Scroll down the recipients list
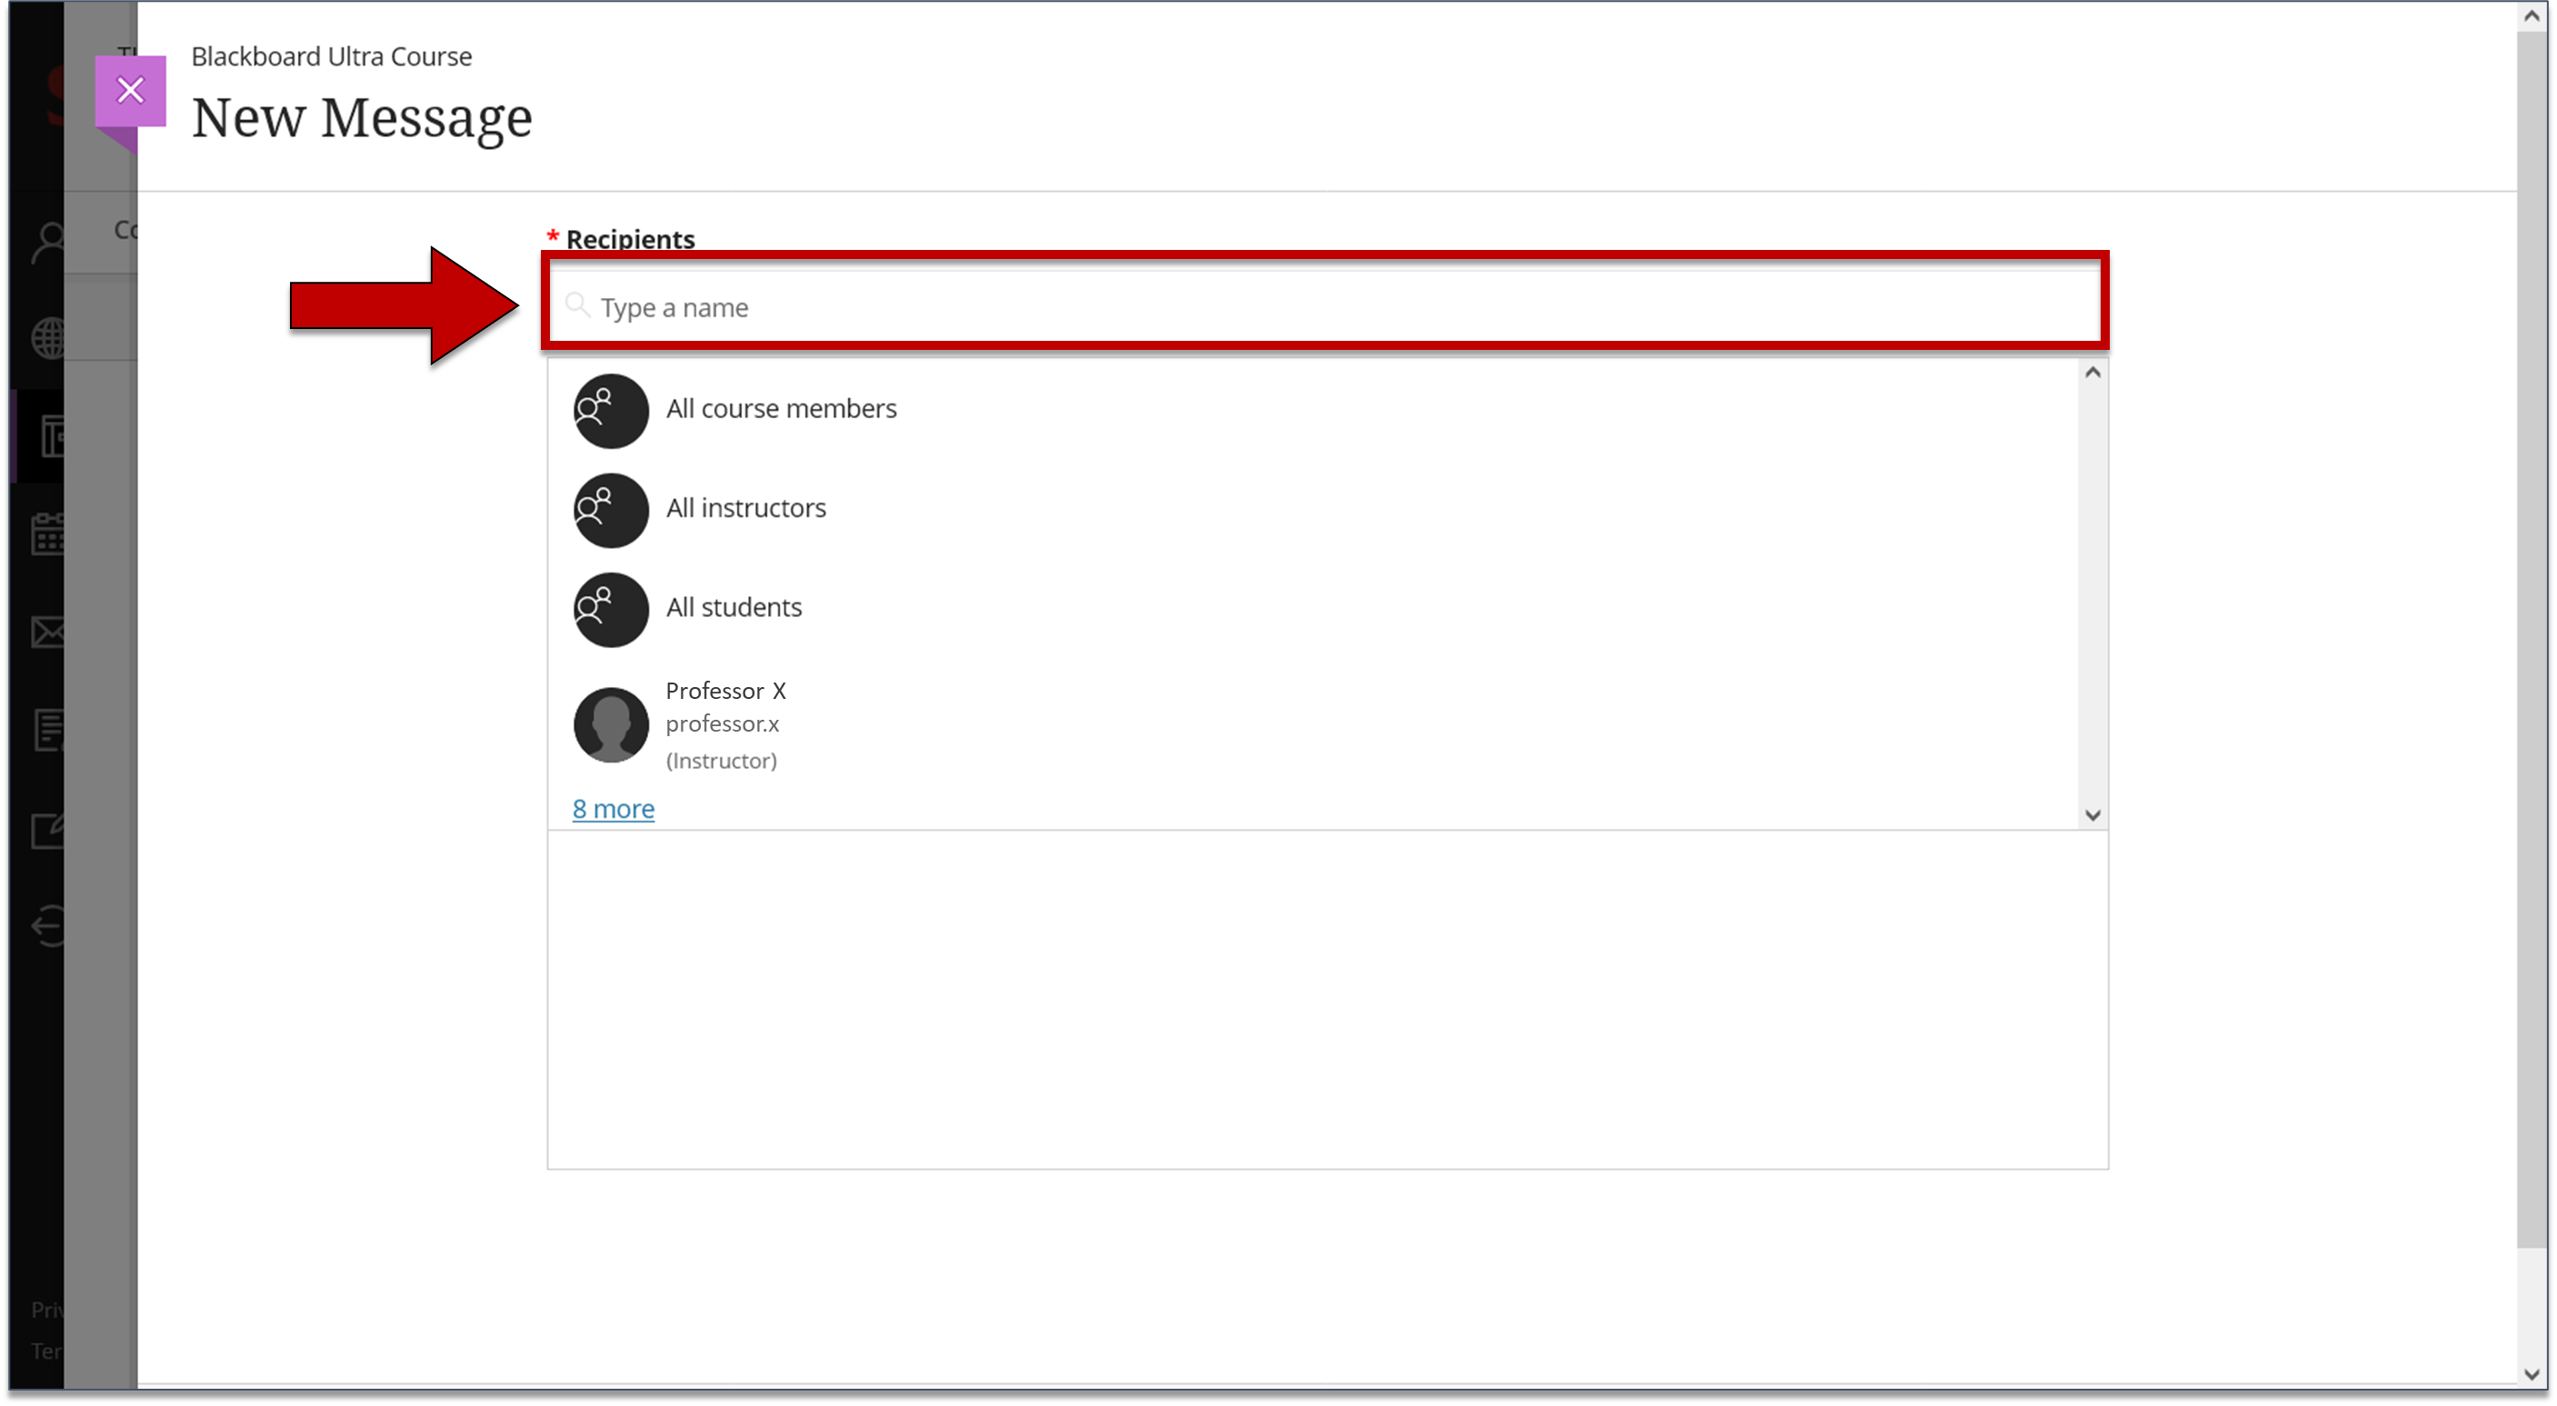The image size is (2557, 1406). pyautogui.click(x=2093, y=813)
